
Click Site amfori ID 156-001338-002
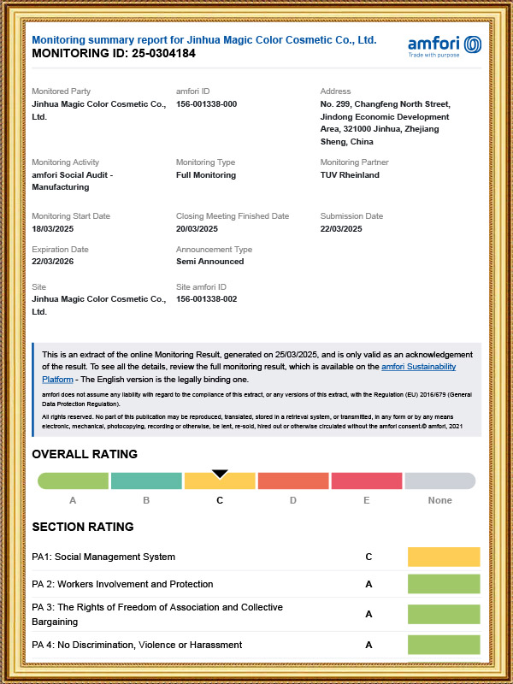(x=206, y=299)
